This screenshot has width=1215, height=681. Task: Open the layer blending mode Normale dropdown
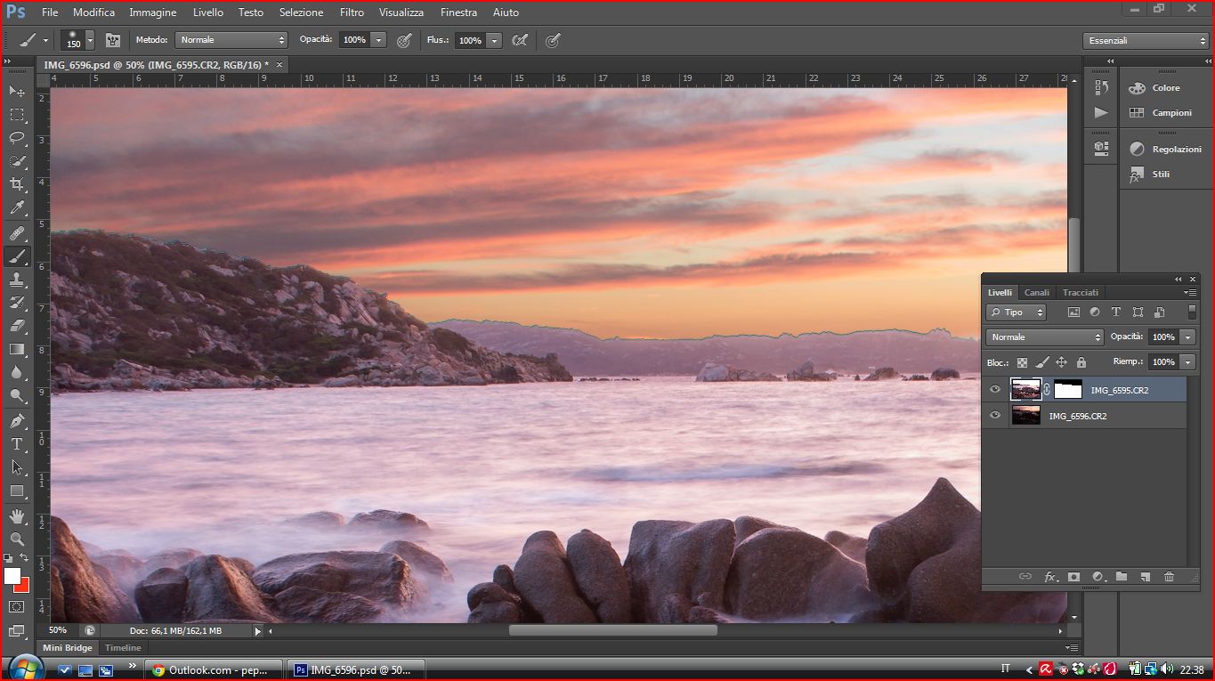click(x=1045, y=337)
